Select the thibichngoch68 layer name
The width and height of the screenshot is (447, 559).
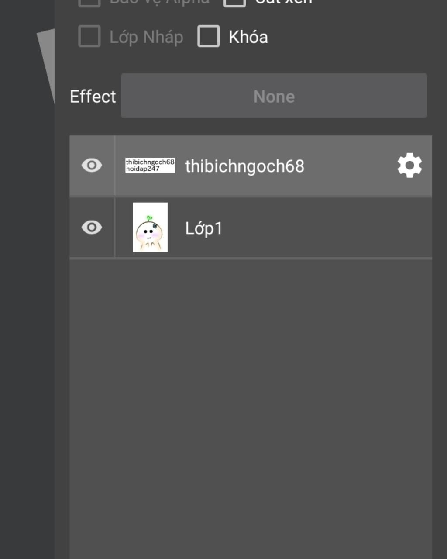[244, 166]
